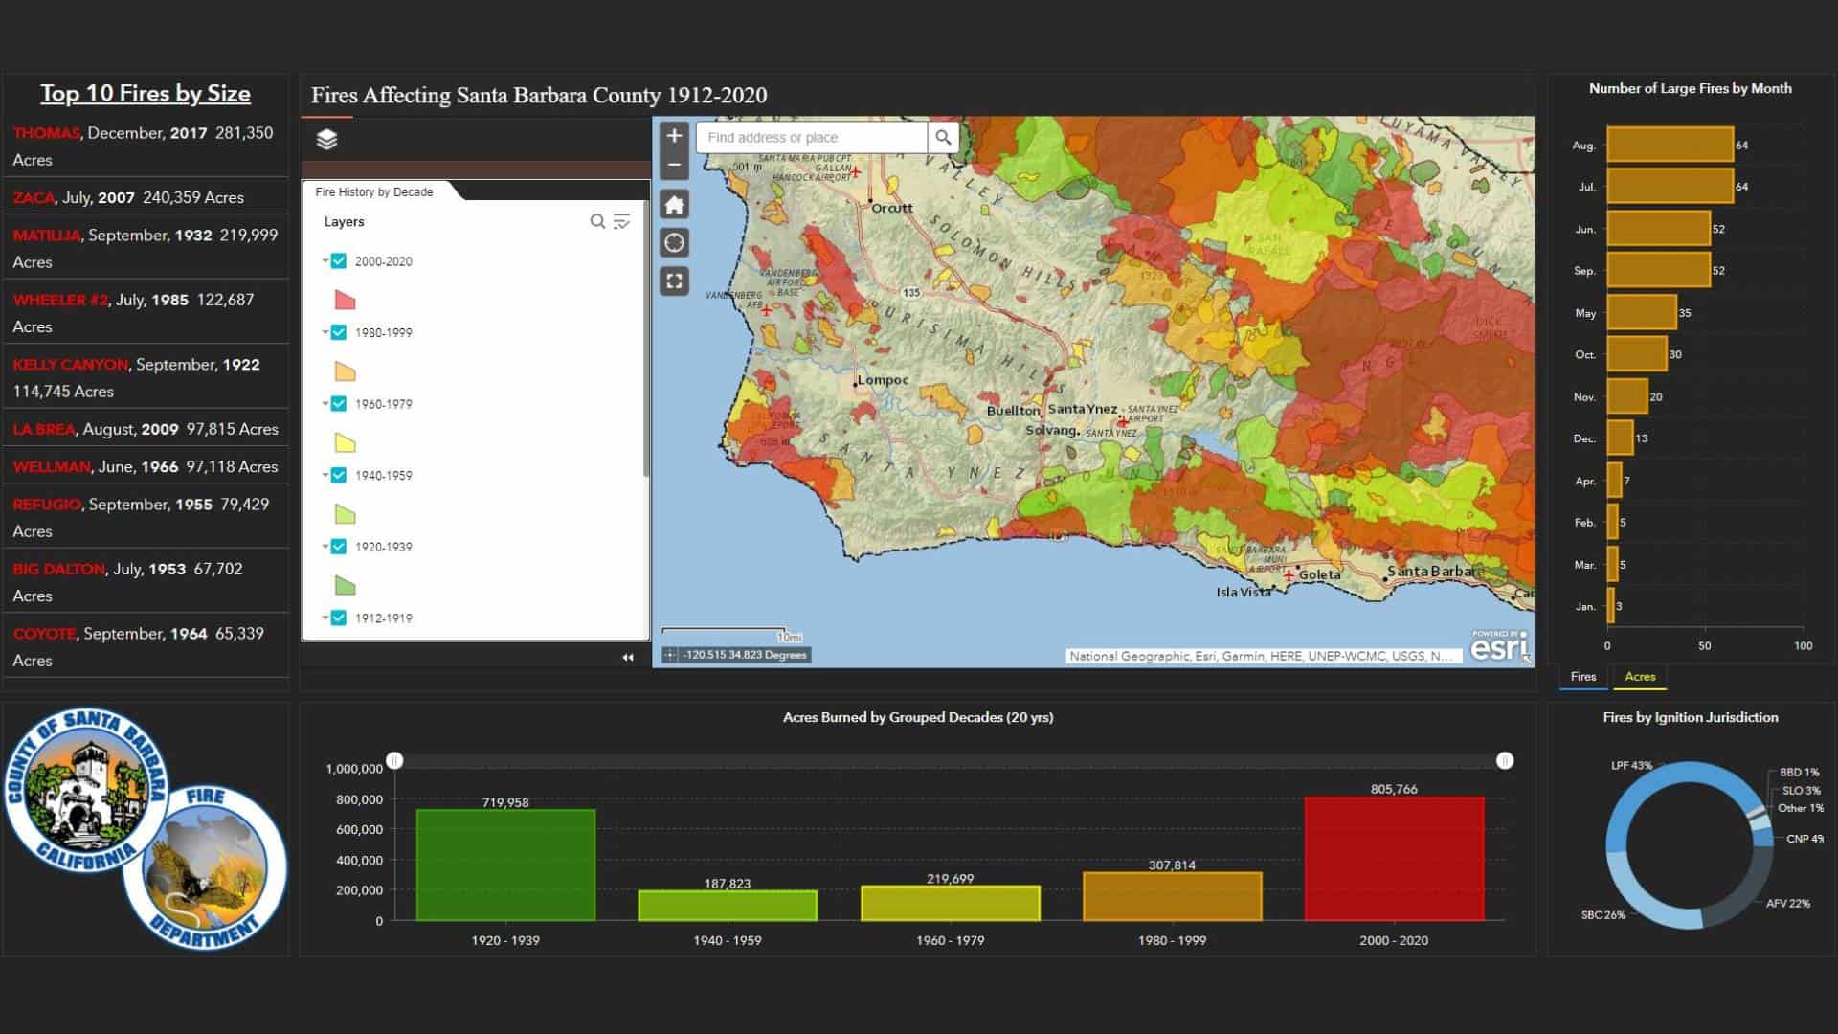The width and height of the screenshot is (1838, 1034).
Task: Collapse the 1940-1959 layer entry
Action: point(324,475)
